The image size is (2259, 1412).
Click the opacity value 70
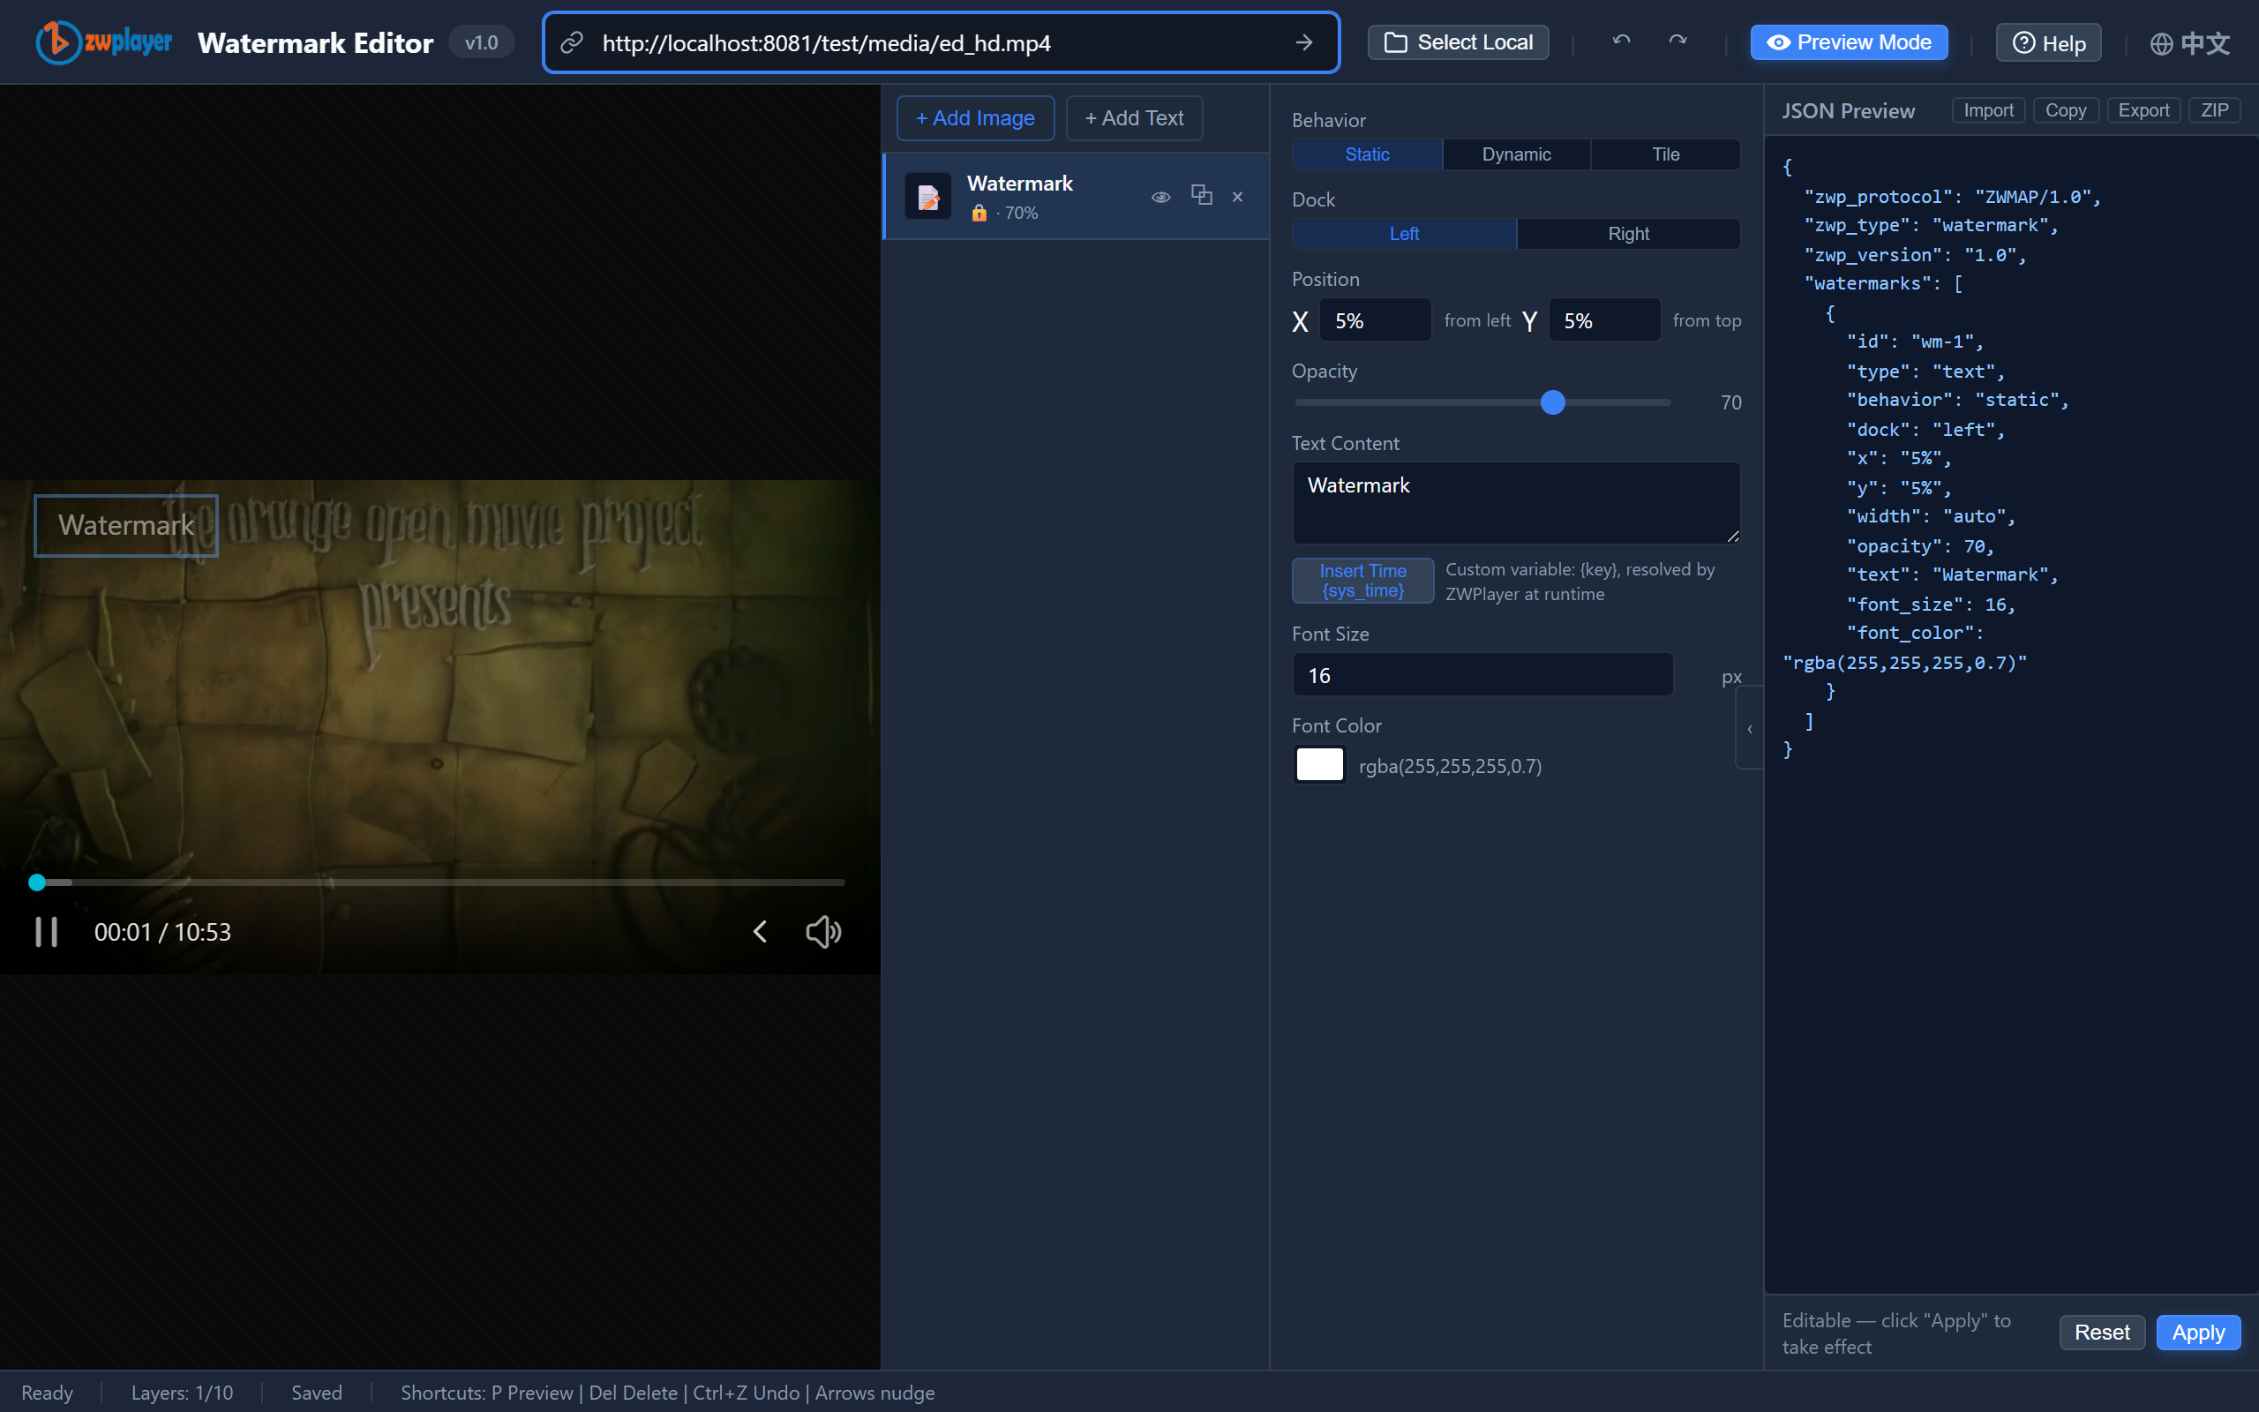(1730, 402)
